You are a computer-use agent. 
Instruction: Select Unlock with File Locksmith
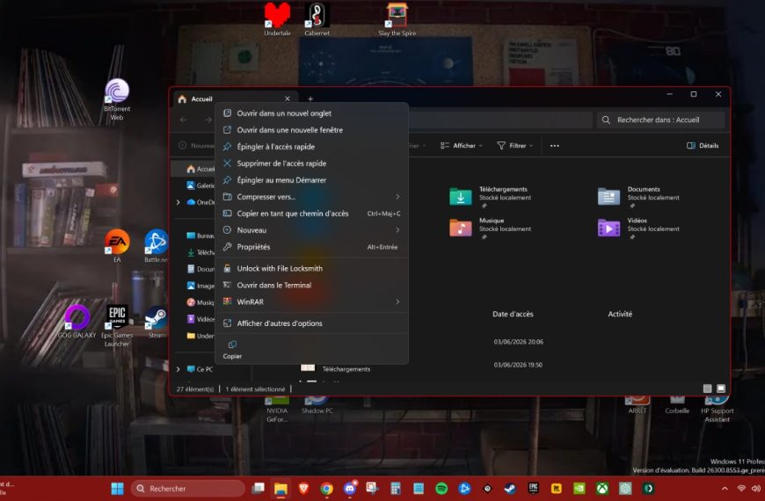coord(311,268)
